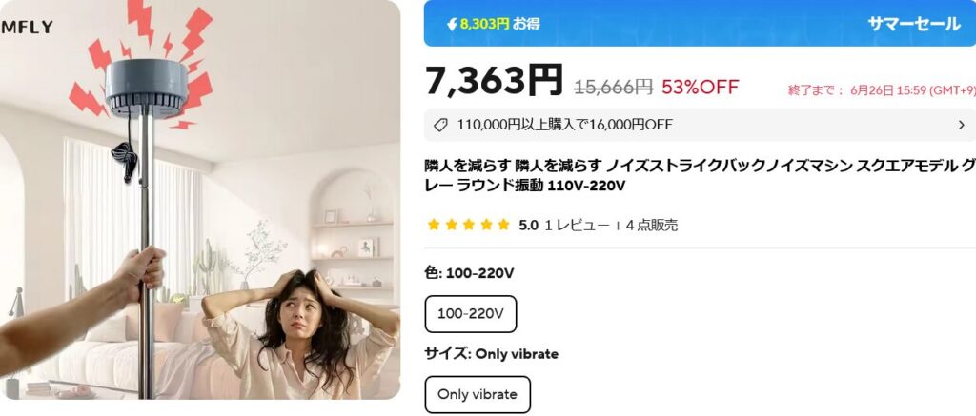This screenshot has width=976, height=416.
Task: Select the Only vibrate size option
Action: (478, 394)
